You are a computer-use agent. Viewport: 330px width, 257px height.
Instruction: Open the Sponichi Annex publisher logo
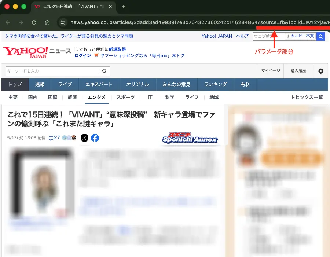pyautogui.click(x=190, y=138)
